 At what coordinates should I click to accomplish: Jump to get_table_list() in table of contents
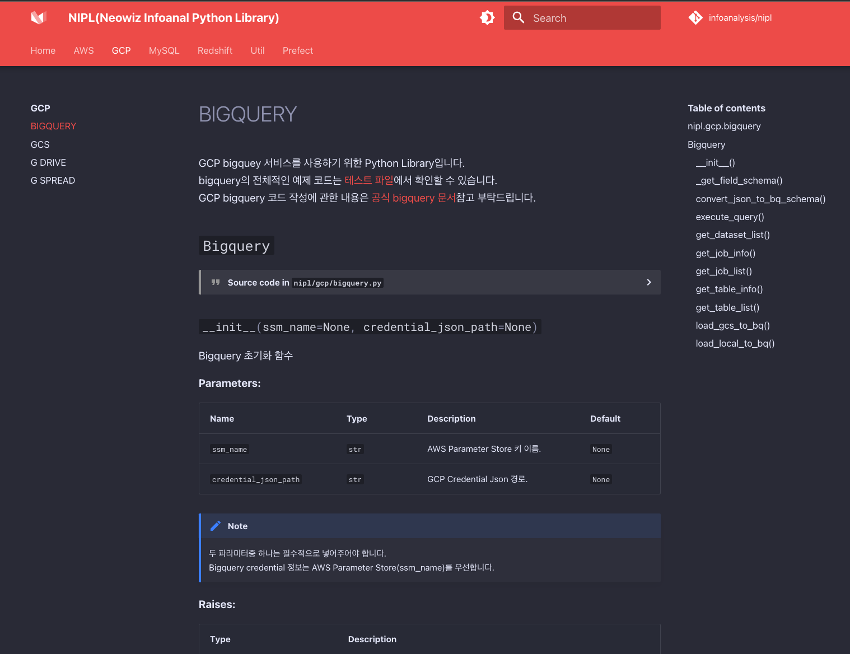click(728, 307)
